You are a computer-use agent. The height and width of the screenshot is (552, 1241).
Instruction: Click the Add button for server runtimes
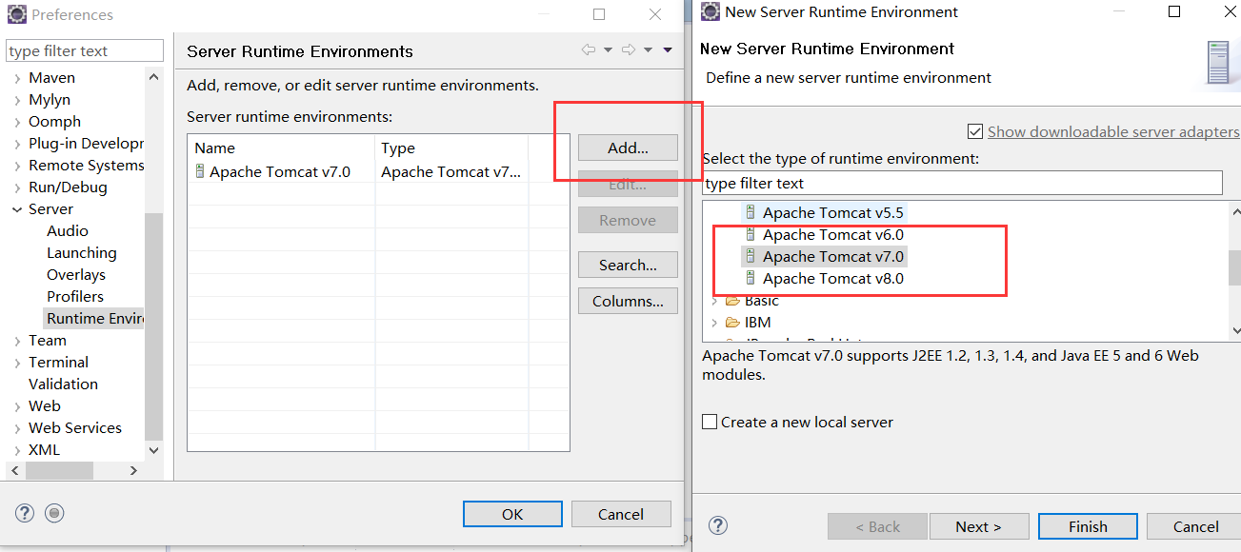click(x=627, y=148)
